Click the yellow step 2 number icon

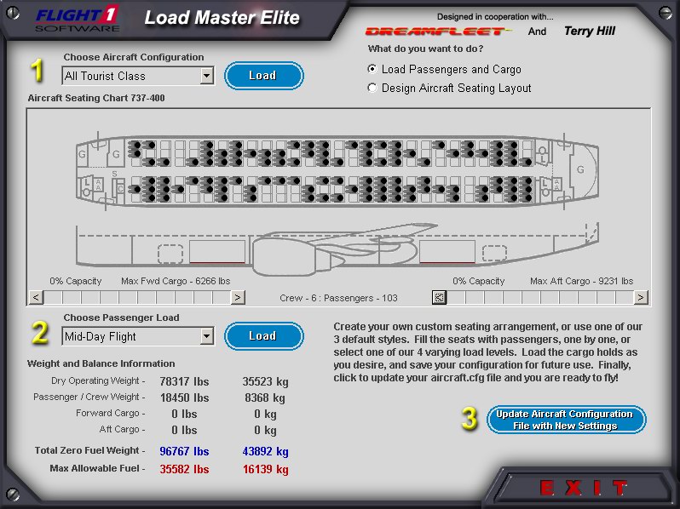click(38, 333)
